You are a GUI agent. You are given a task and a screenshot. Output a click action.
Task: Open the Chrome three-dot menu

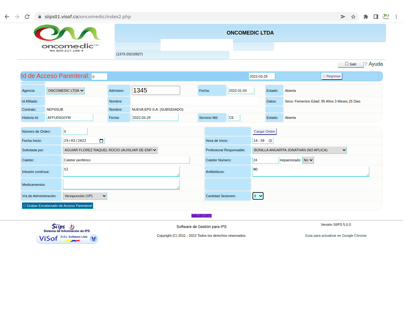point(396,17)
